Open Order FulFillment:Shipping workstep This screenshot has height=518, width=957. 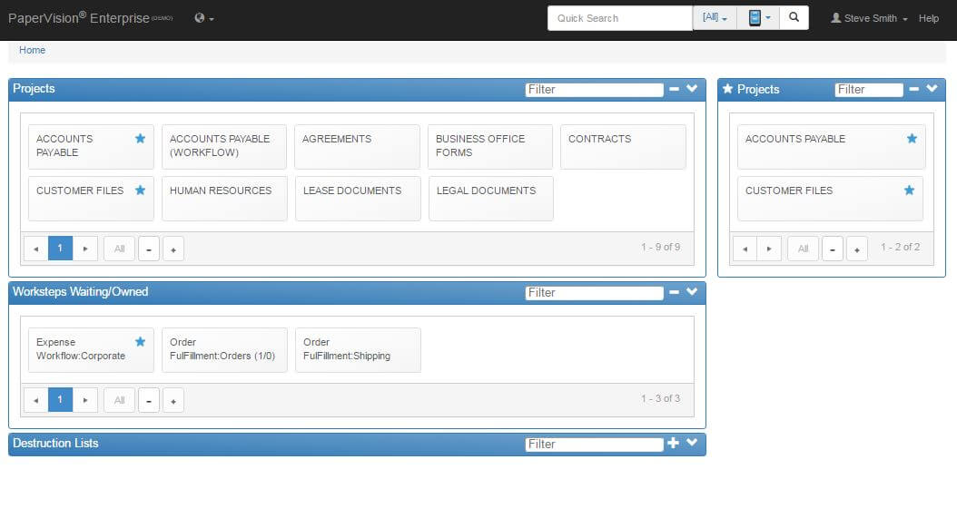[358, 350]
